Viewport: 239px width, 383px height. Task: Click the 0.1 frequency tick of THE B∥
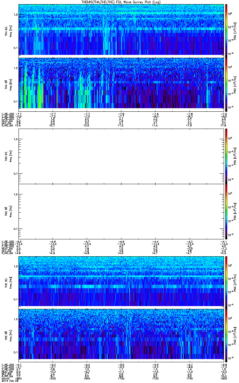click(16, 352)
